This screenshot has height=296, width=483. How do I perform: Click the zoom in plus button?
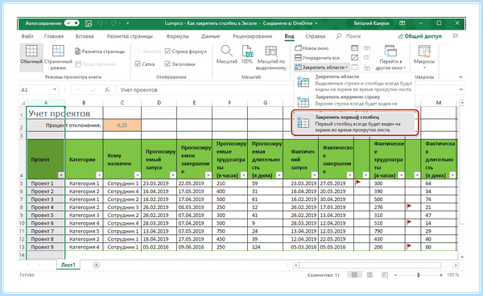pos(441,275)
